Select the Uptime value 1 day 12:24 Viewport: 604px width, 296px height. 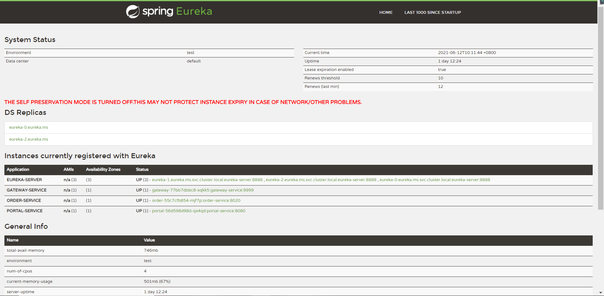(450, 61)
